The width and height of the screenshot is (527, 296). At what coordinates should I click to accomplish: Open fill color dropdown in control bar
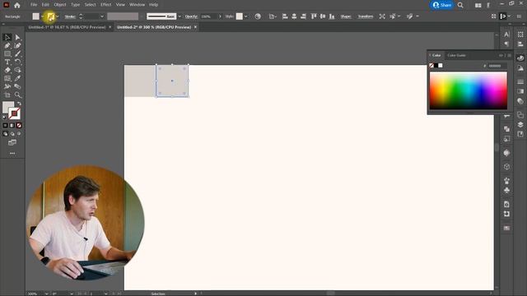[42, 16]
